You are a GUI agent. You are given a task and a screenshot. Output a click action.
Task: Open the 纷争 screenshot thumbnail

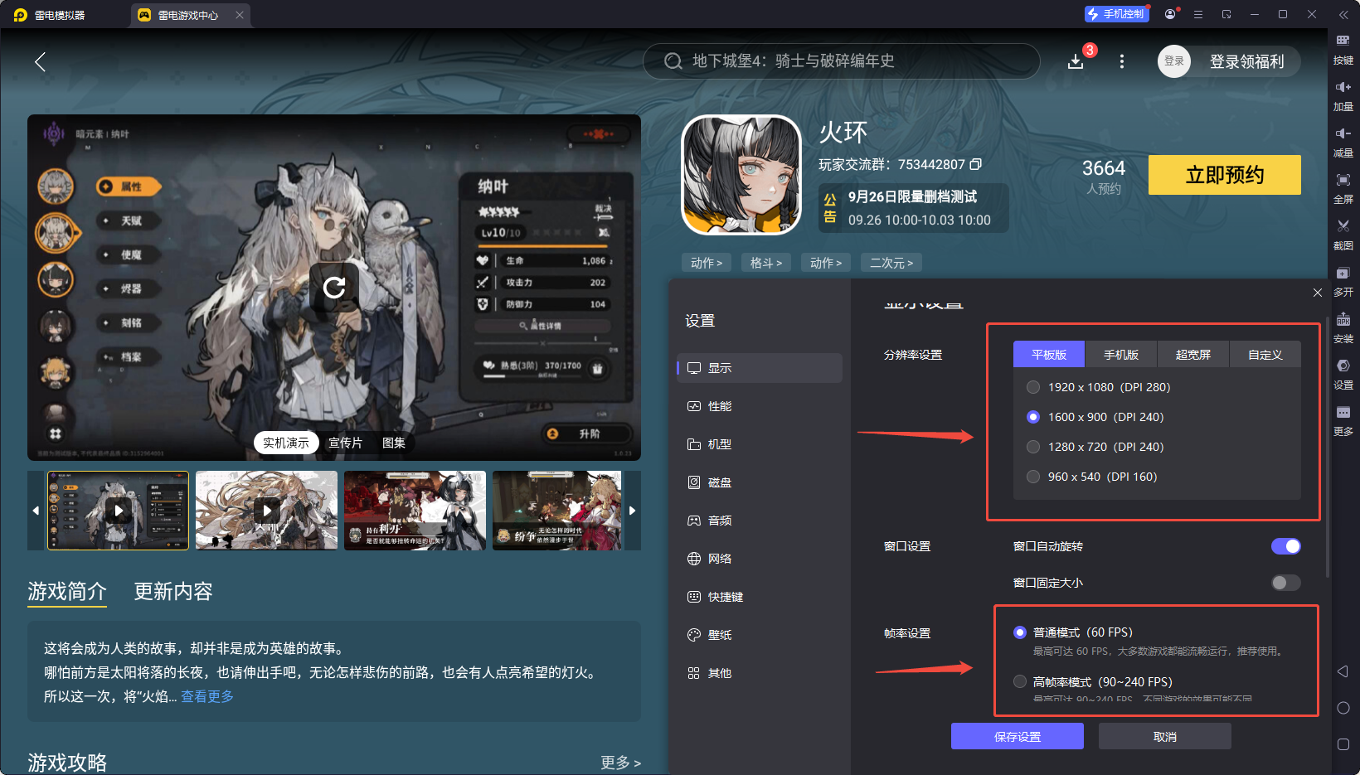[557, 511]
